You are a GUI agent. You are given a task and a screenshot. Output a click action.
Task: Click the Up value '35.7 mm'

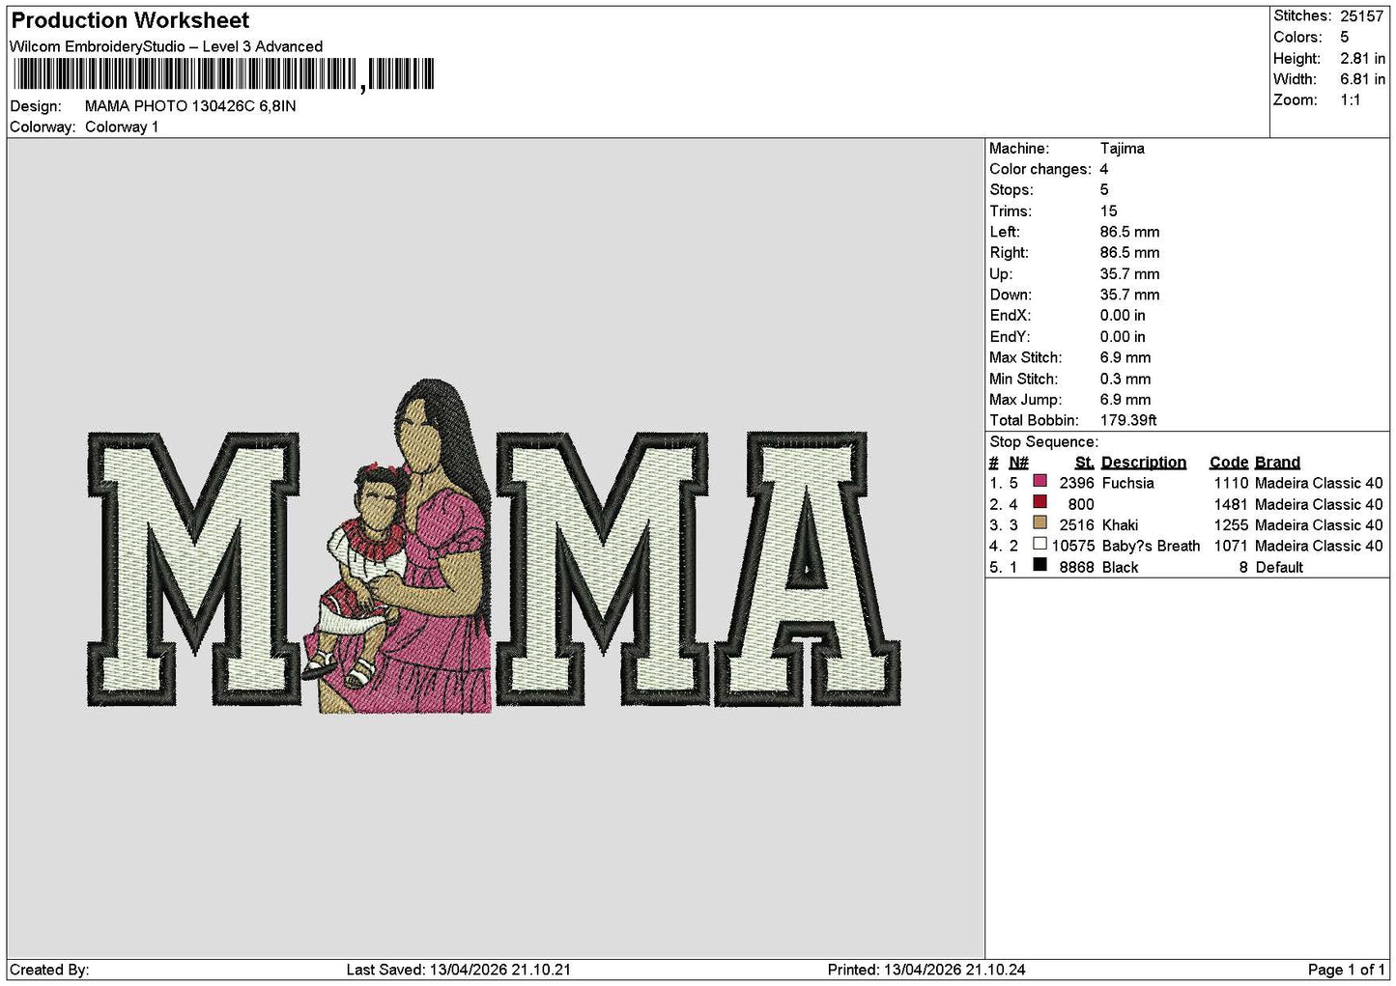click(x=1129, y=274)
